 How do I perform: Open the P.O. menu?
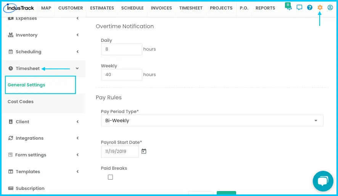pos(244,8)
